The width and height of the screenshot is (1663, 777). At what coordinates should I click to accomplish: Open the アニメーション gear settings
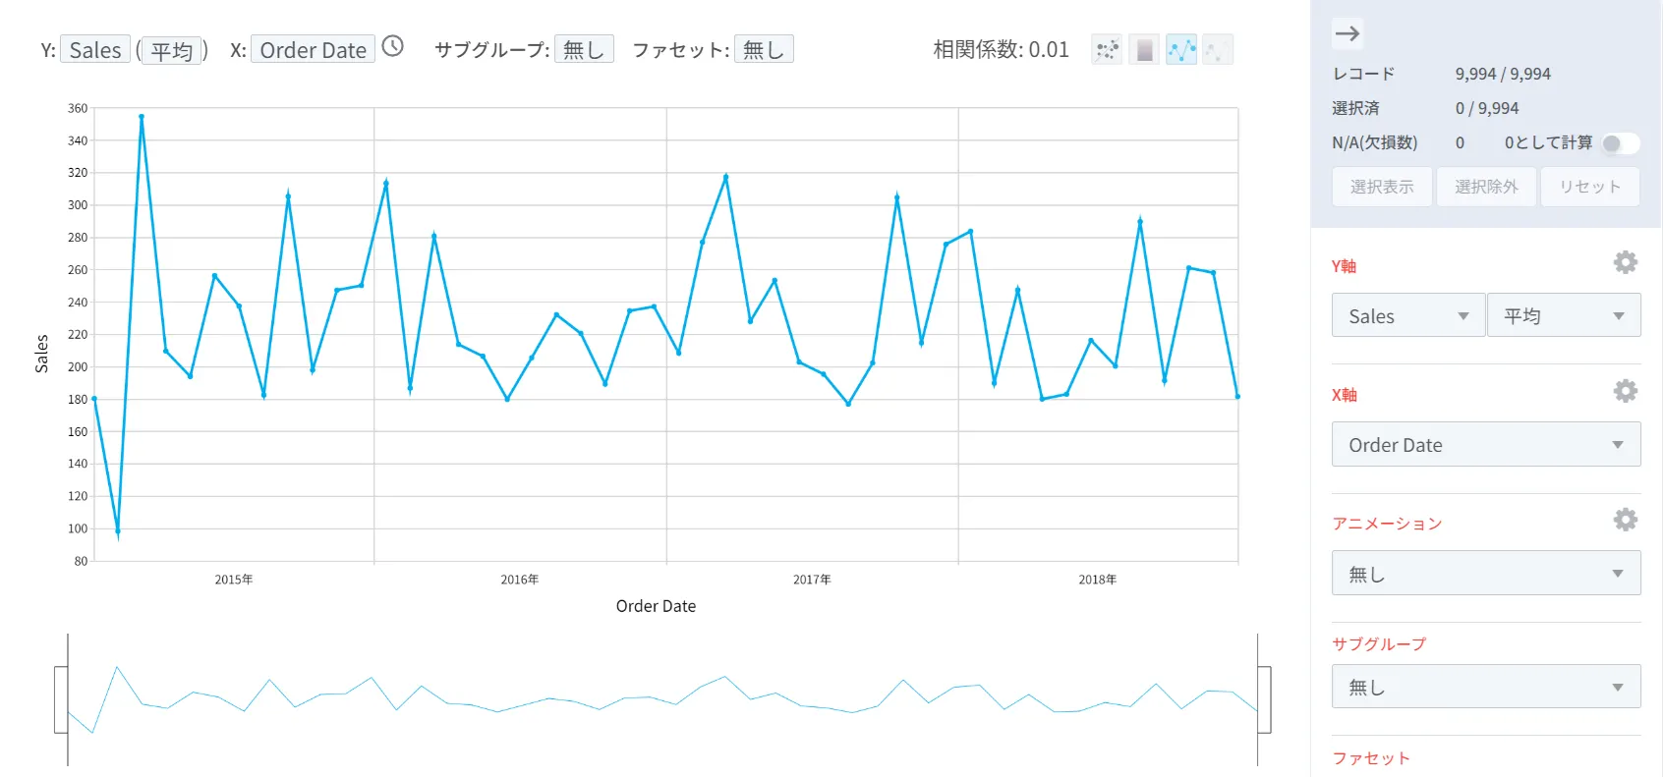point(1626,520)
